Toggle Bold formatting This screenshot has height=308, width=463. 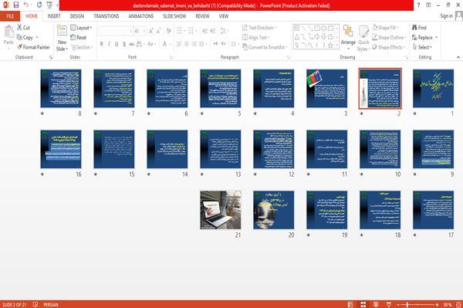tap(101, 44)
